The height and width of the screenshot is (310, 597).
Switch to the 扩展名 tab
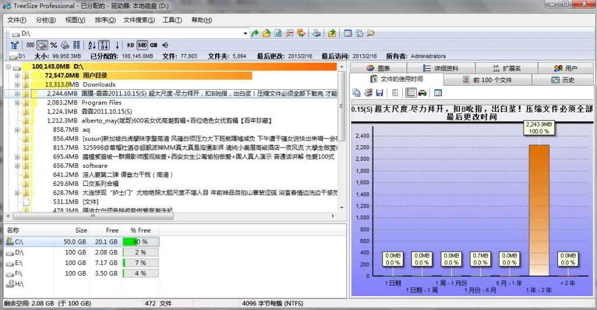tap(507, 68)
